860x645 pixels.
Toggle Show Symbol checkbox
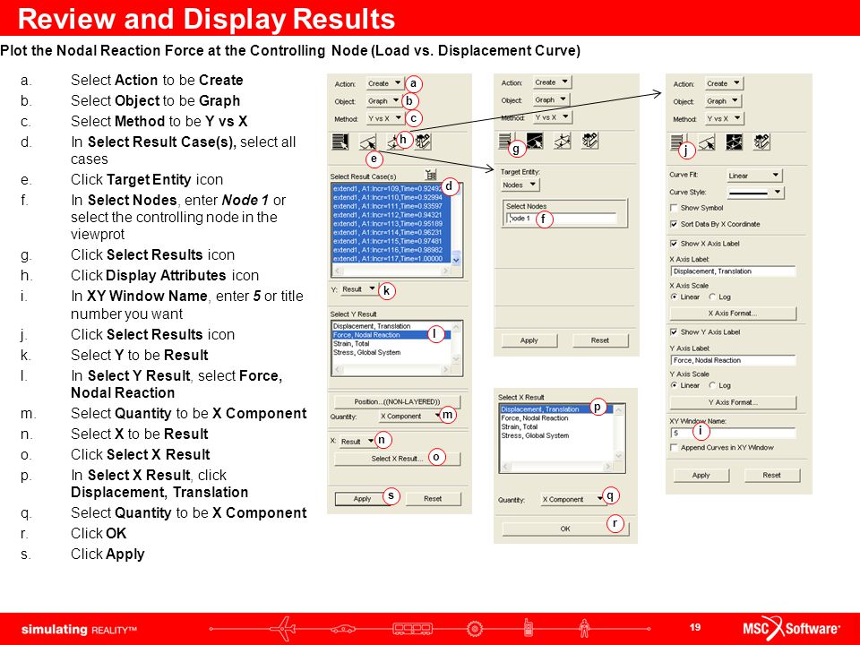click(674, 208)
